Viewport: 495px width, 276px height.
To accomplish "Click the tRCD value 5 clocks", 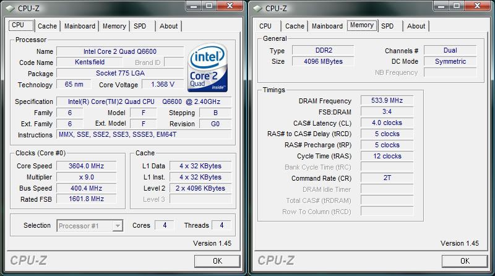I will click(x=387, y=134).
